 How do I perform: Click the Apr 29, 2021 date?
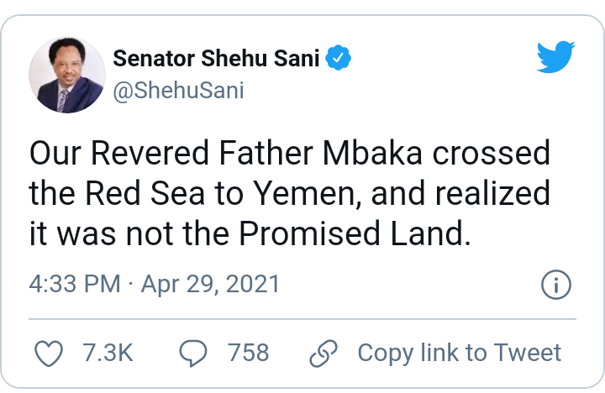[x=210, y=285]
